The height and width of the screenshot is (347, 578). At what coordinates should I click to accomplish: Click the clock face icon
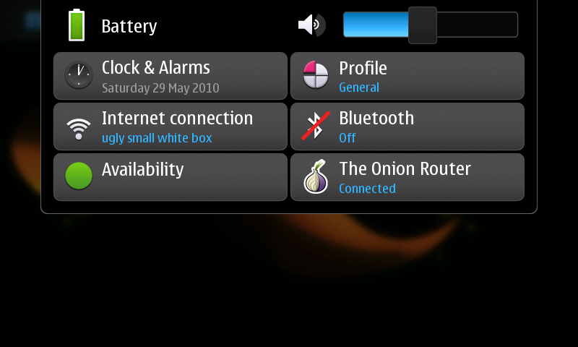pyautogui.click(x=79, y=75)
